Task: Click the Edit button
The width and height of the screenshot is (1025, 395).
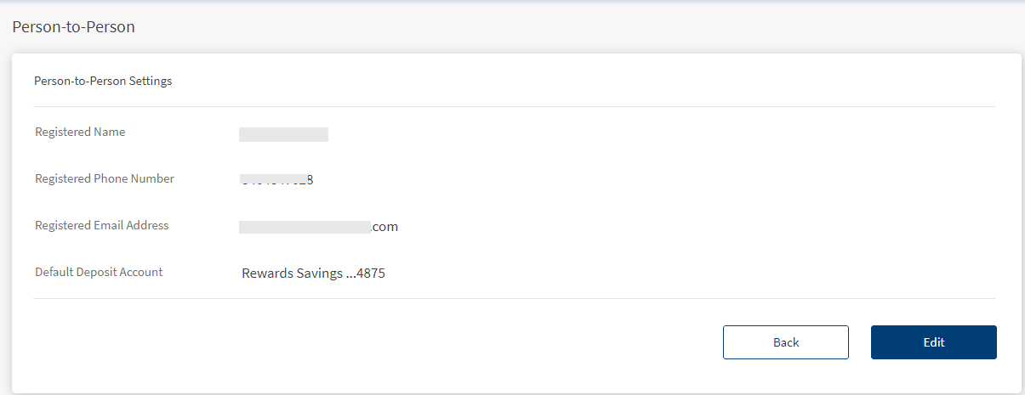Action: pos(933,342)
